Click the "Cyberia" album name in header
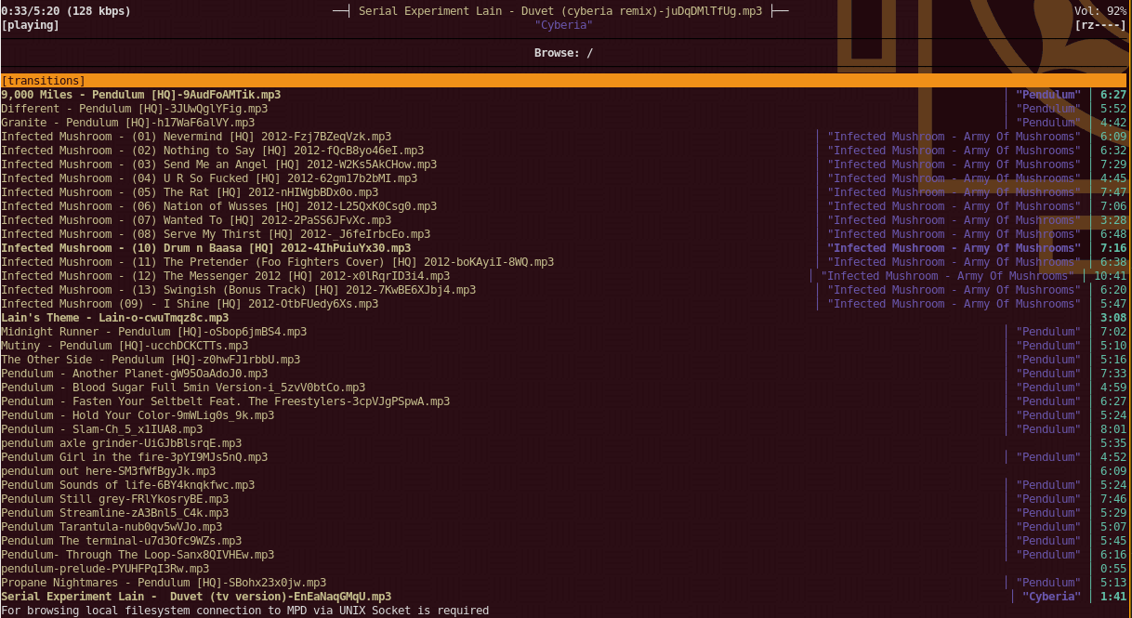Image resolution: width=1132 pixels, height=618 pixels. [563, 25]
